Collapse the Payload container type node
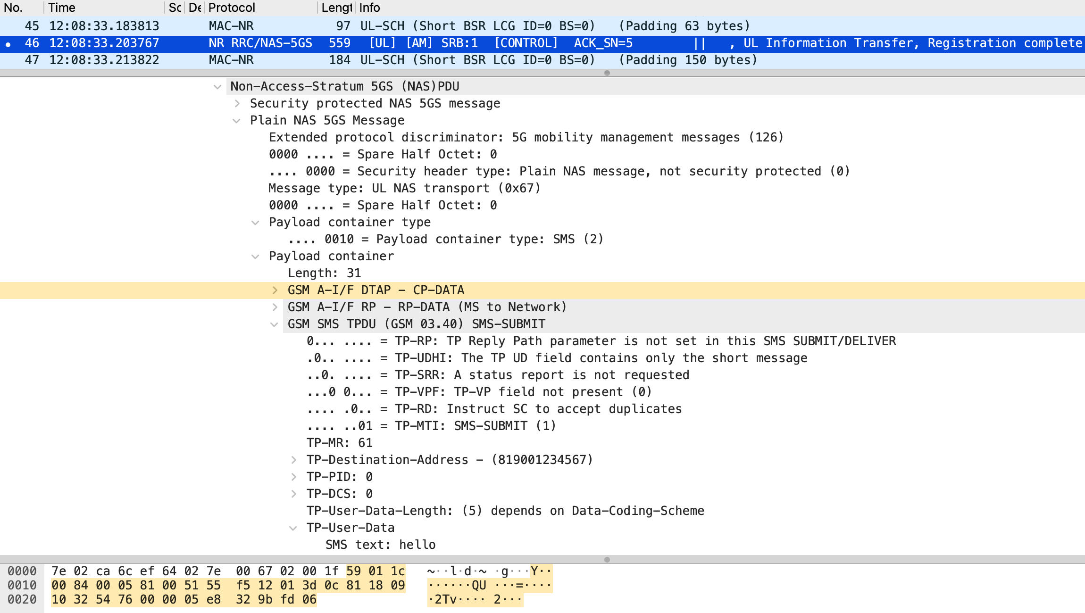The image size is (1085, 613). (255, 223)
